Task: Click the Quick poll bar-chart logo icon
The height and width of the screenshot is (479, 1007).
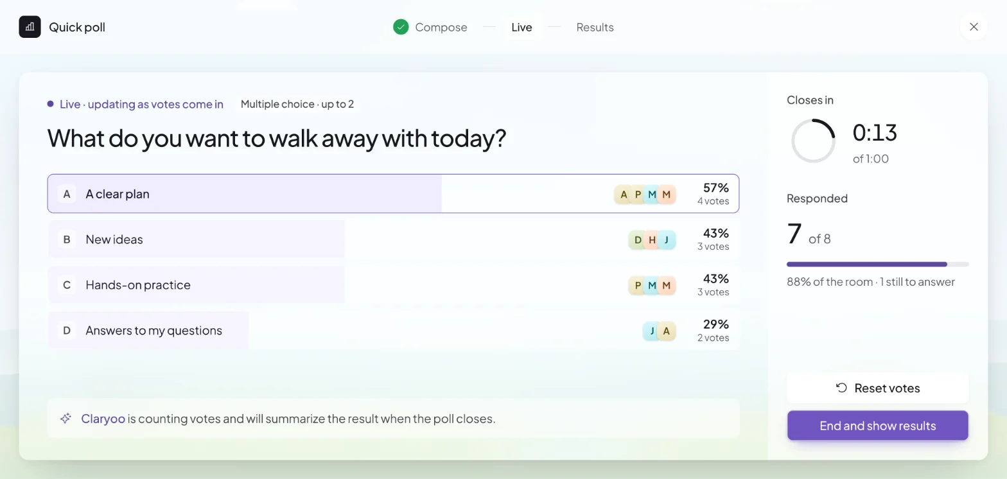Action: click(30, 27)
